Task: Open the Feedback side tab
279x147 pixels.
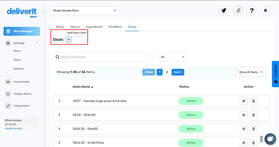Action: click(275, 74)
